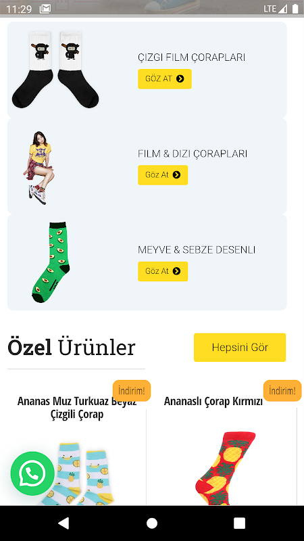The width and height of the screenshot is (304, 541).
Task: Tap the Android recent apps square icon
Action: [240, 523]
